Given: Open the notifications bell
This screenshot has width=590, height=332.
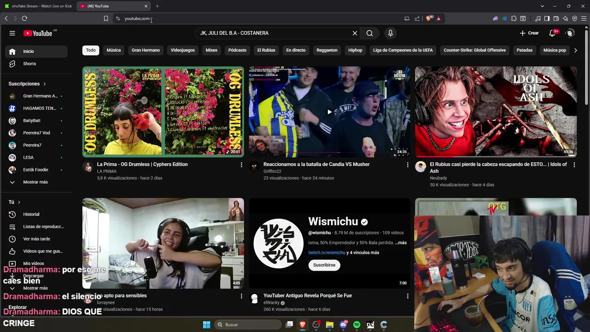Looking at the screenshot, I should click(x=552, y=33).
